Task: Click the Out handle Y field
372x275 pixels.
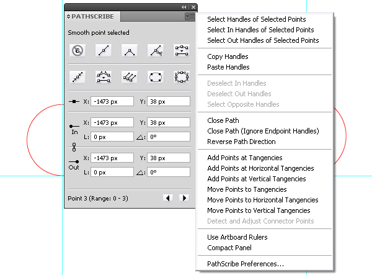Action: 169,158
